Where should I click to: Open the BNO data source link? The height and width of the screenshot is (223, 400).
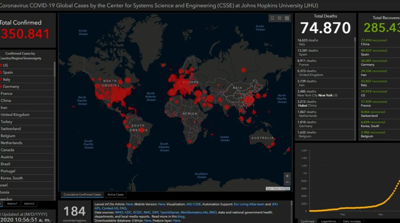click(213, 212)
